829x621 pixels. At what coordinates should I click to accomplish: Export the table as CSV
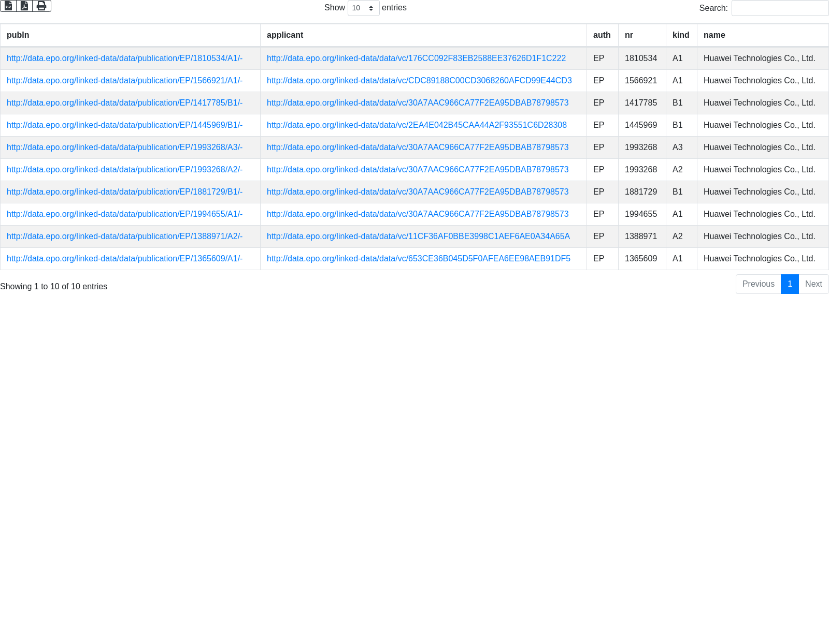coord(8,6)
